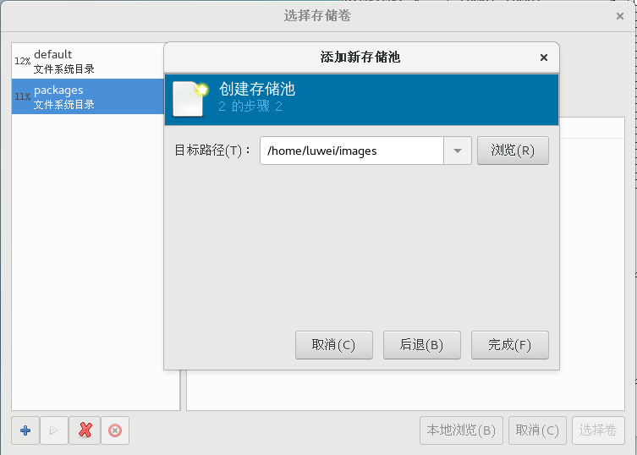
Task: Click the start pool play icon
Action: click(x=53, y=430)
